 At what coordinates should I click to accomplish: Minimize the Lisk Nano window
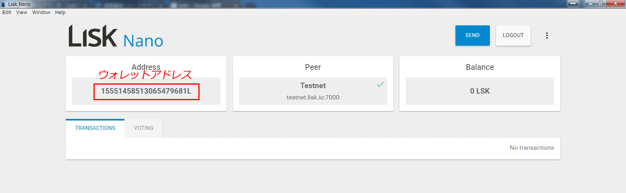(x=590, y=4)
